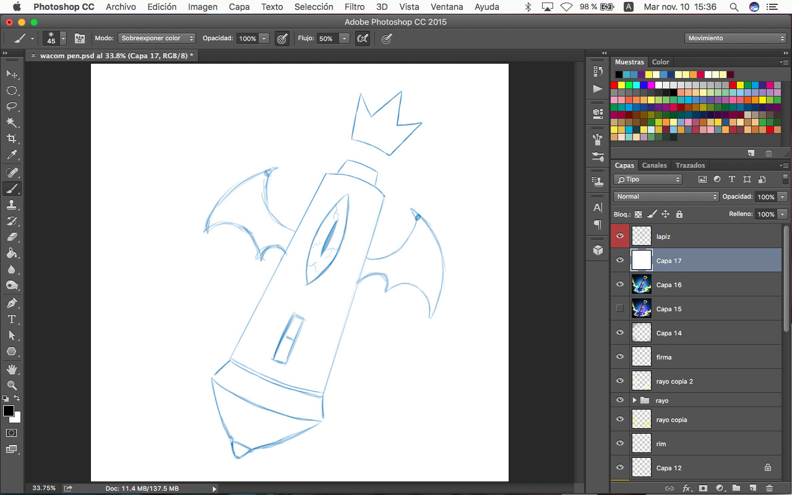Image resolution: width=792 pixels, height=495 pixels.
Task: Hide the firma layer
Action: (x=620, y=357)
